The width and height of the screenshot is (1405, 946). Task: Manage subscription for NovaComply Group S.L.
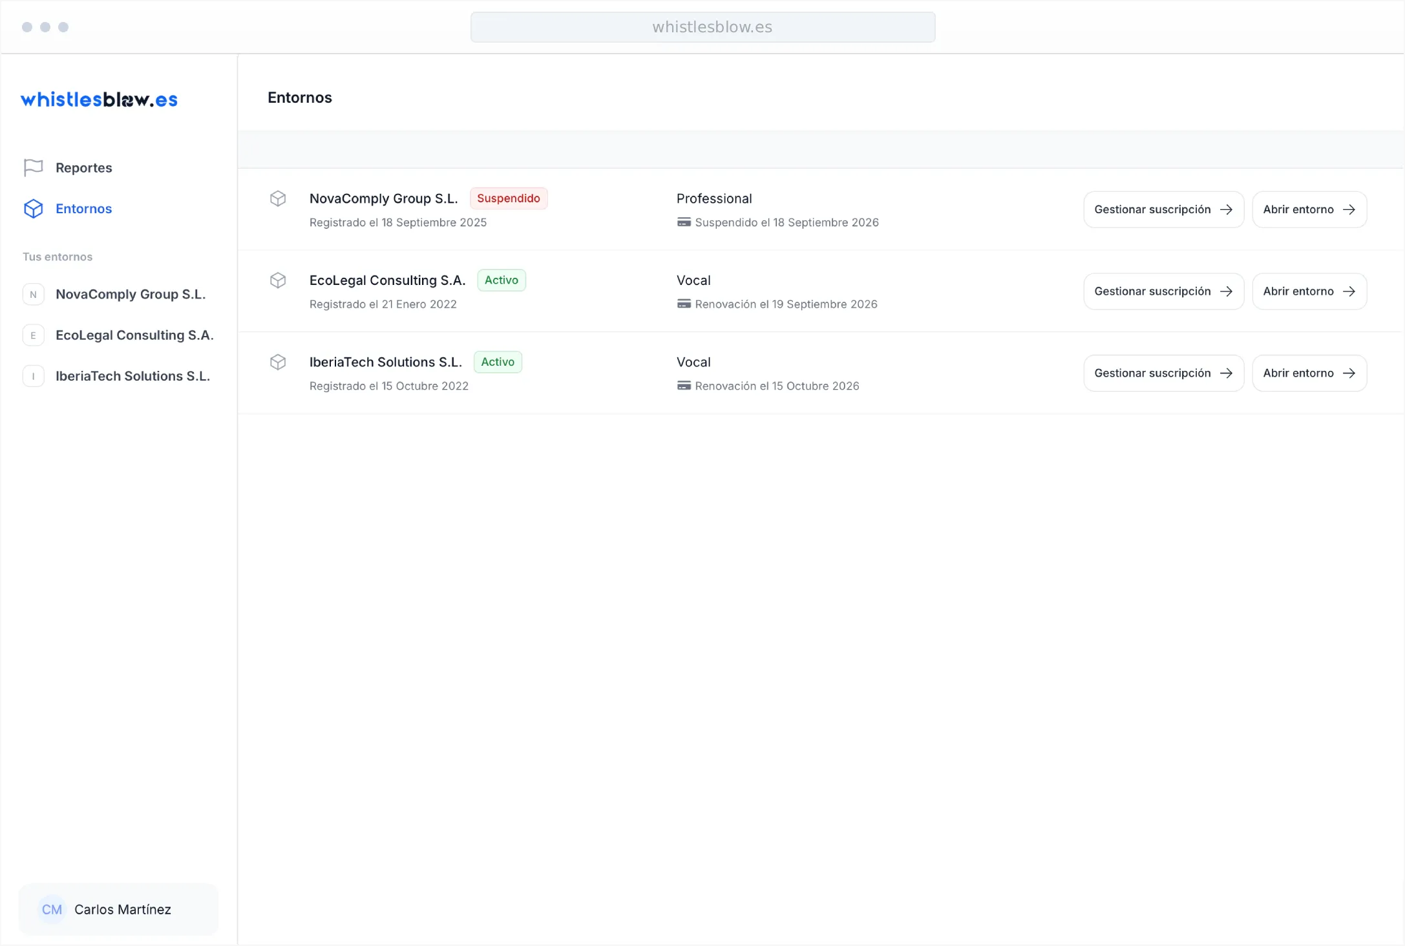pyautogui.click(x=1163, y=209)
